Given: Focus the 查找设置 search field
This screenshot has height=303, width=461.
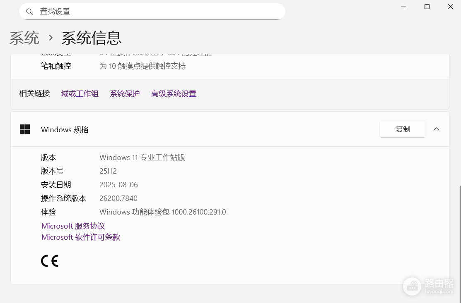Looking at the screenshot, I should click(x=152, y=12).
